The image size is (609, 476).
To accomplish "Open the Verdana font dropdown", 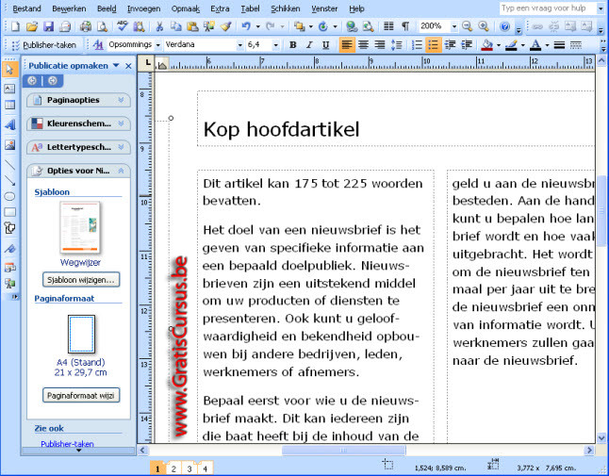I will pos(239,45).
